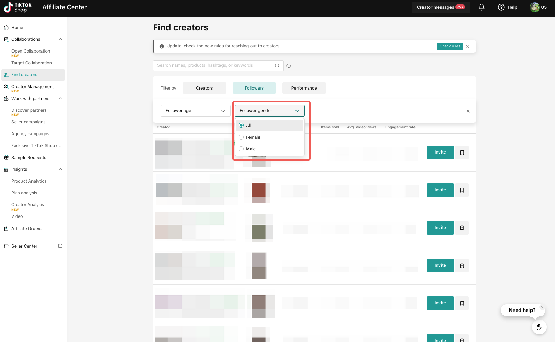Select the Male radio option
The image size is (555, 342).
[x=241, y=149]
